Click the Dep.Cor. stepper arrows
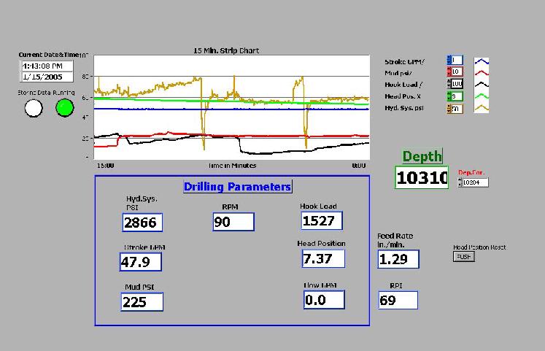 click(x=460, y=182)
